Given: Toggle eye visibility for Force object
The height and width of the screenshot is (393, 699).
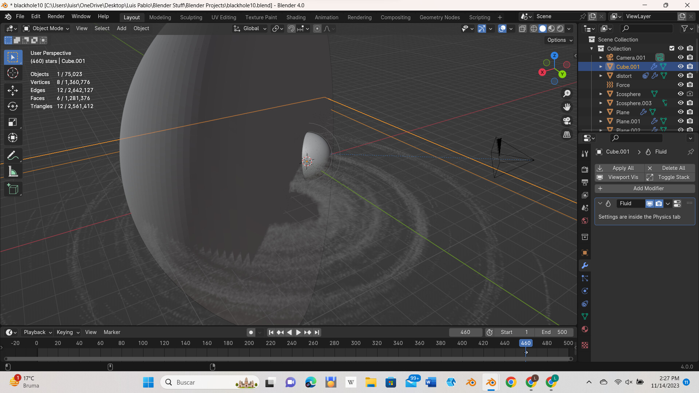Looking at the screenshot, I should point(680,85).
